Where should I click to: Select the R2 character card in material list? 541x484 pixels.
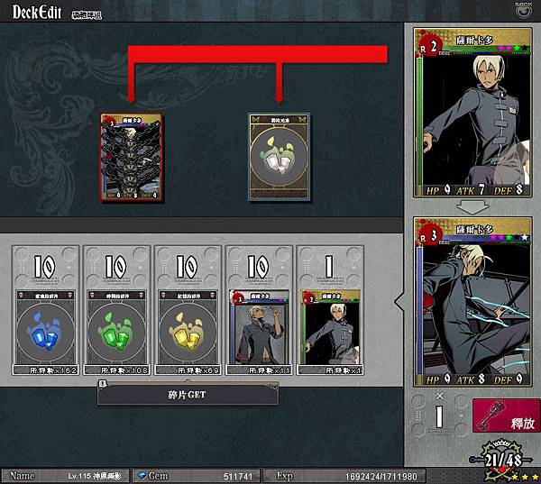(x=330, y=326)
